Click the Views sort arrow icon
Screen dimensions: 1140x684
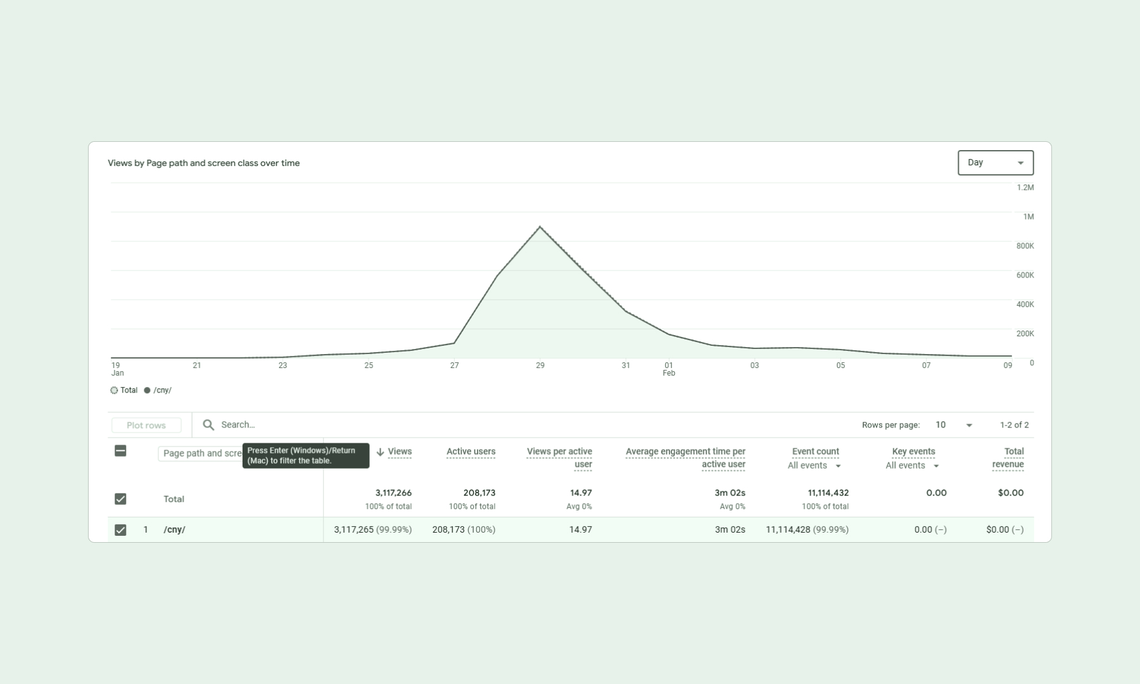[x=380, y=452]
